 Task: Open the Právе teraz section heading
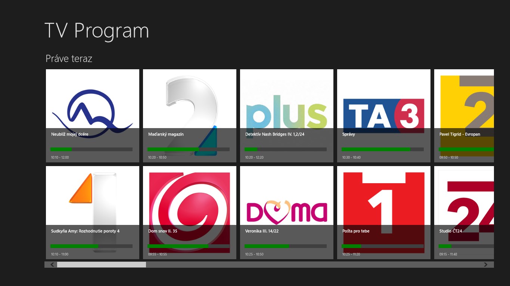[69, 58]
